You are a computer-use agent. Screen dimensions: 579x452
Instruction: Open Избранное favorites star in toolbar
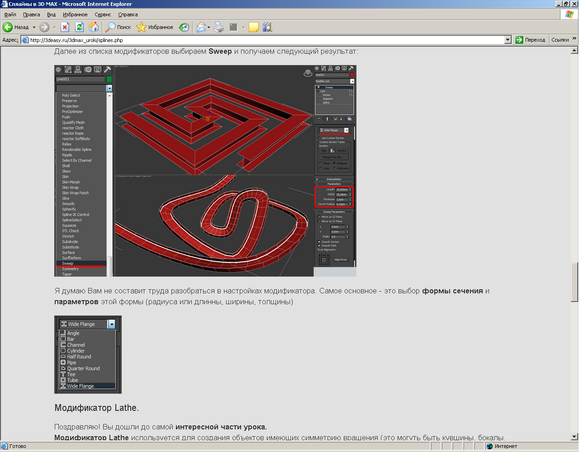coord(155,27)
